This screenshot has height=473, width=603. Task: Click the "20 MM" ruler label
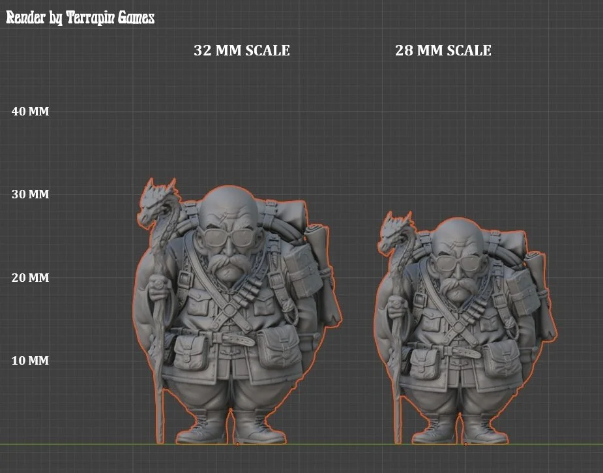point(31,277)
